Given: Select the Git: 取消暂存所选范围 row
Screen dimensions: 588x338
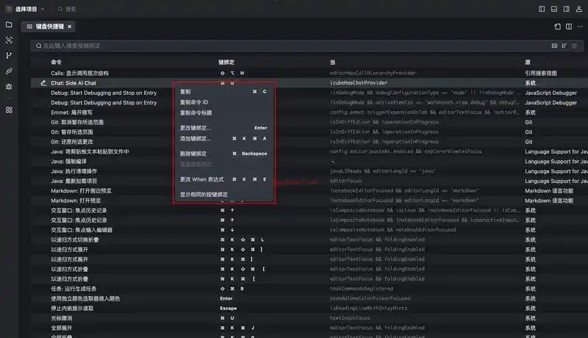Looking at the screenshot, I should coord(309,122).
